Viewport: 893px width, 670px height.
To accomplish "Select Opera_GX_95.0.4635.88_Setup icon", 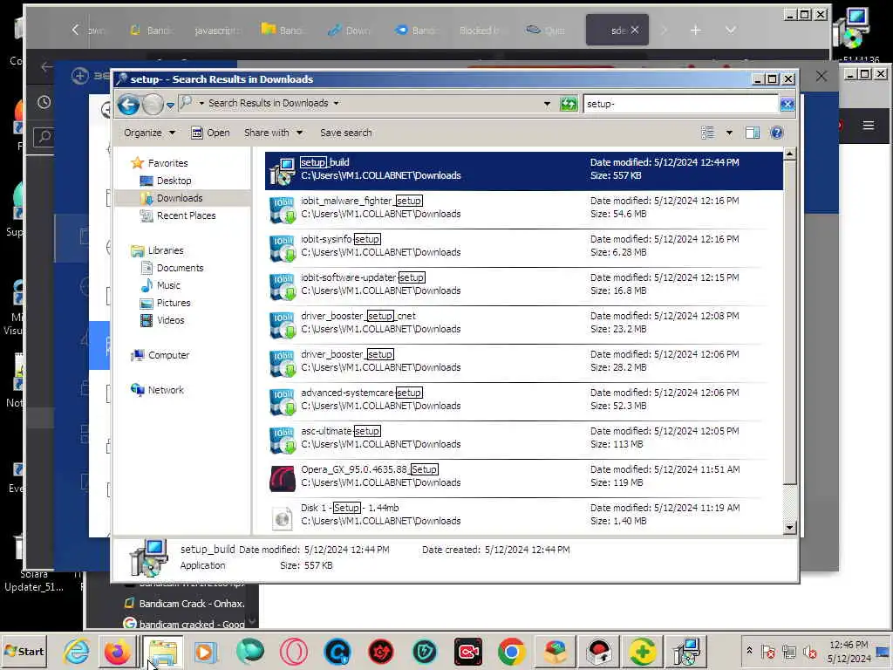I will (282, 478).
